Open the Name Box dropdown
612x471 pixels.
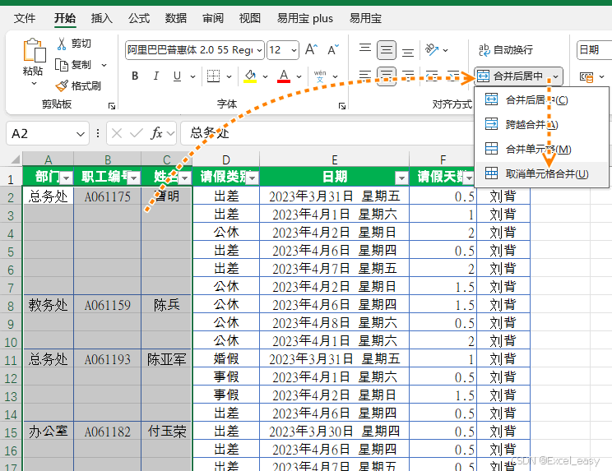coord(81,134)
